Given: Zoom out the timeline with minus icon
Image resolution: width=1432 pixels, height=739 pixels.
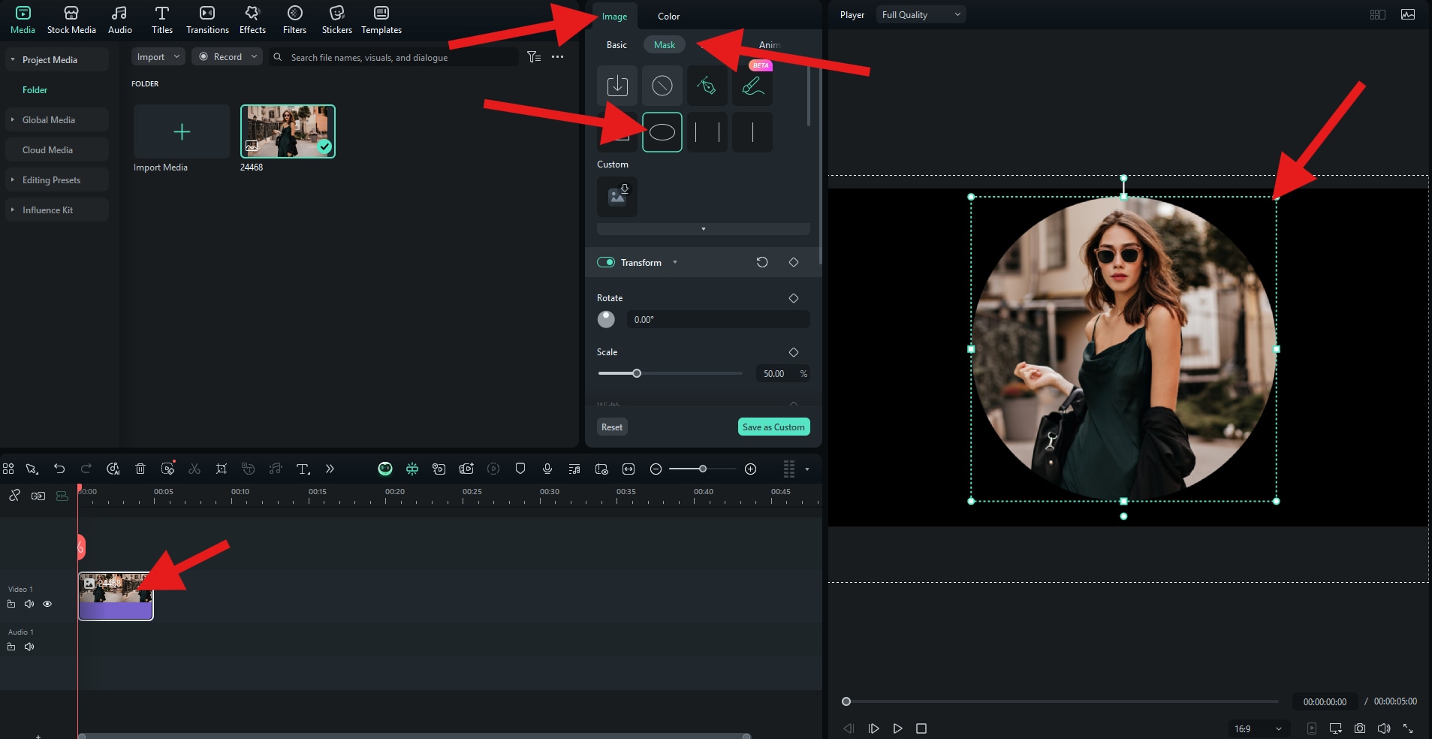Looking at the screenshot, I should [656, 469].
